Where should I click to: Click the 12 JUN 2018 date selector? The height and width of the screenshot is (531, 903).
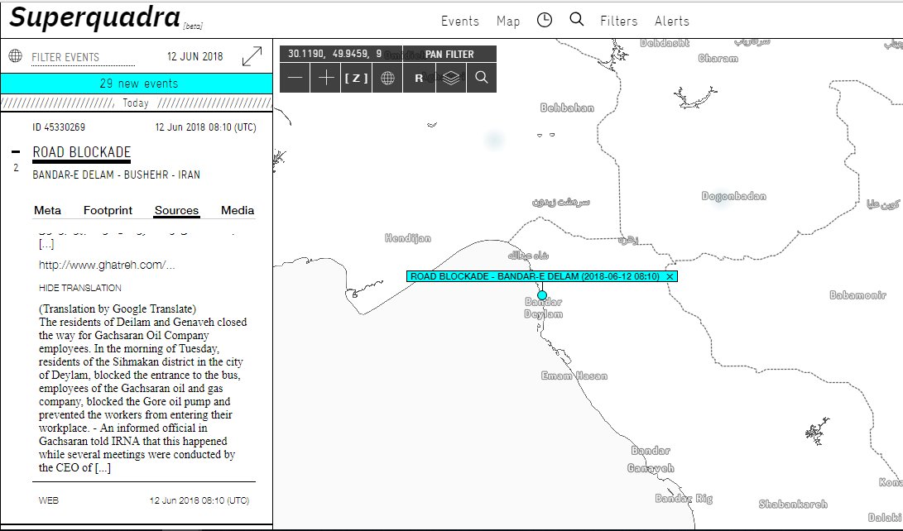click(x=195, y=56)
